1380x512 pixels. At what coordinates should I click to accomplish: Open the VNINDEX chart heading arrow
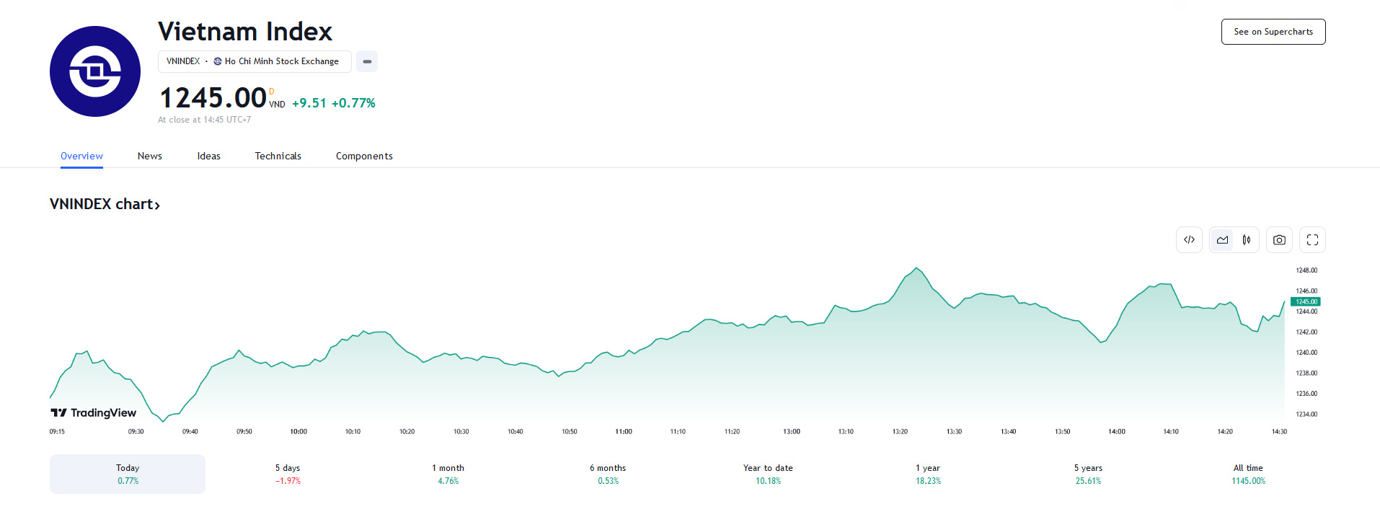[x=157, y=206]
